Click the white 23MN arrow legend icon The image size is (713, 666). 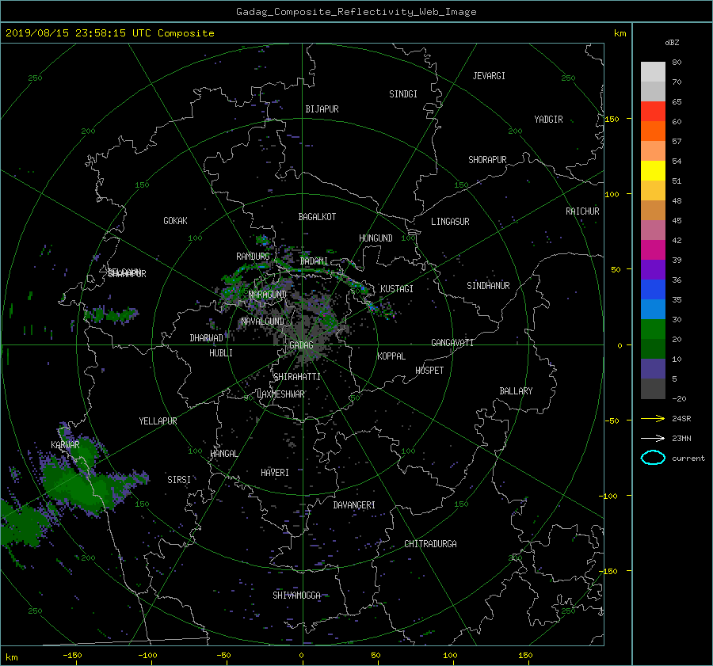(x=653, y=438)
